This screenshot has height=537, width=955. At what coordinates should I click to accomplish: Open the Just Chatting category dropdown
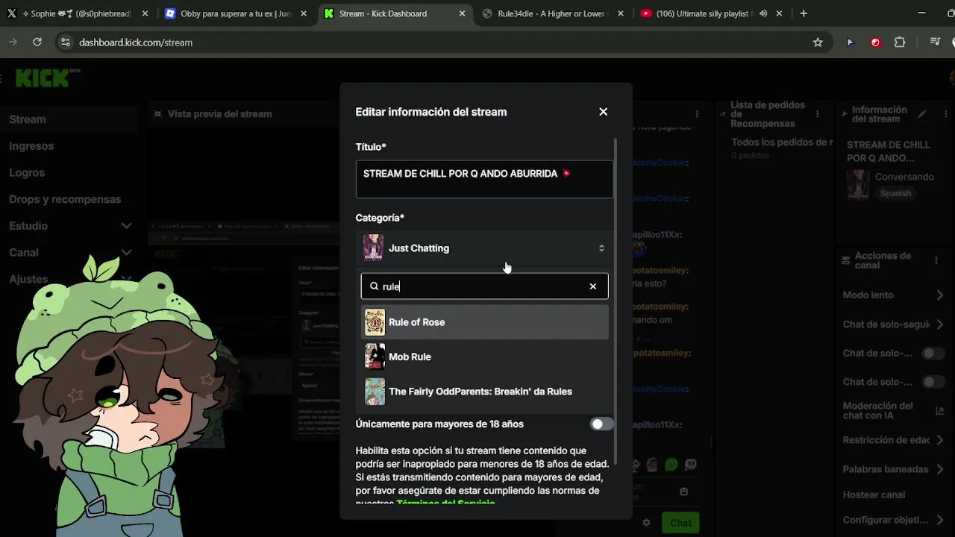tap(484, 248)
